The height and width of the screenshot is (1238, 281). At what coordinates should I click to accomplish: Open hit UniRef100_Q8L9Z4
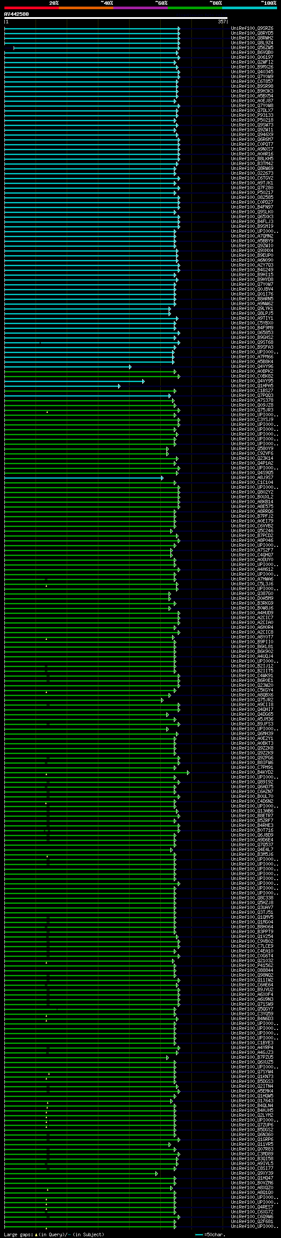point(252,43)
